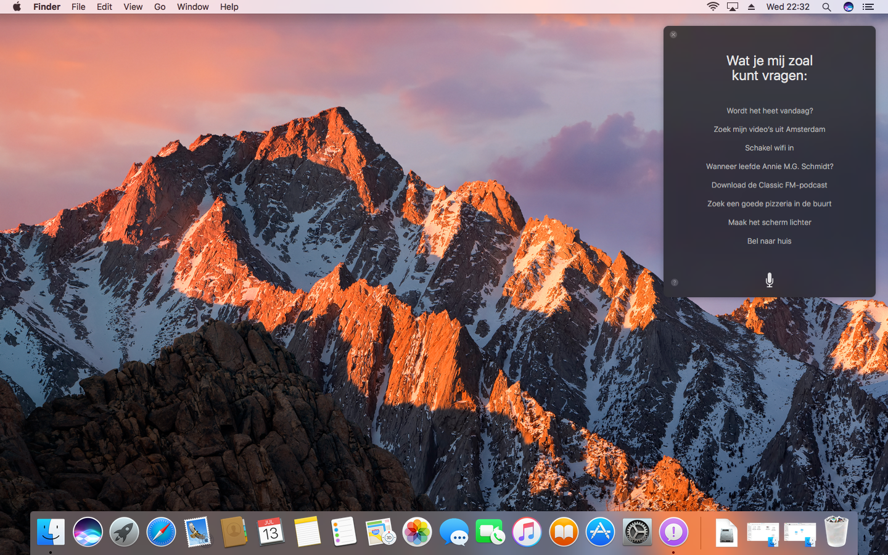Expand the AirPlay display menu
Image resolution: width=888 pixels, height=555 pixels.
[x=733, y=7]
